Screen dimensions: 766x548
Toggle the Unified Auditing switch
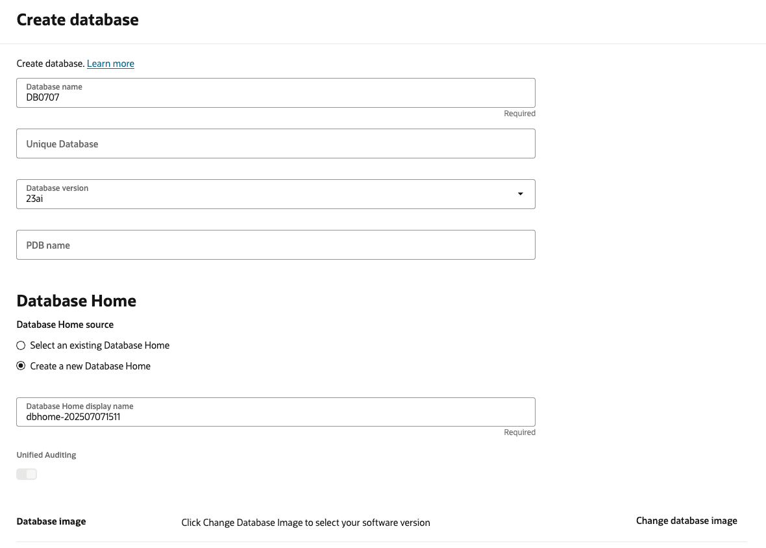27,474
